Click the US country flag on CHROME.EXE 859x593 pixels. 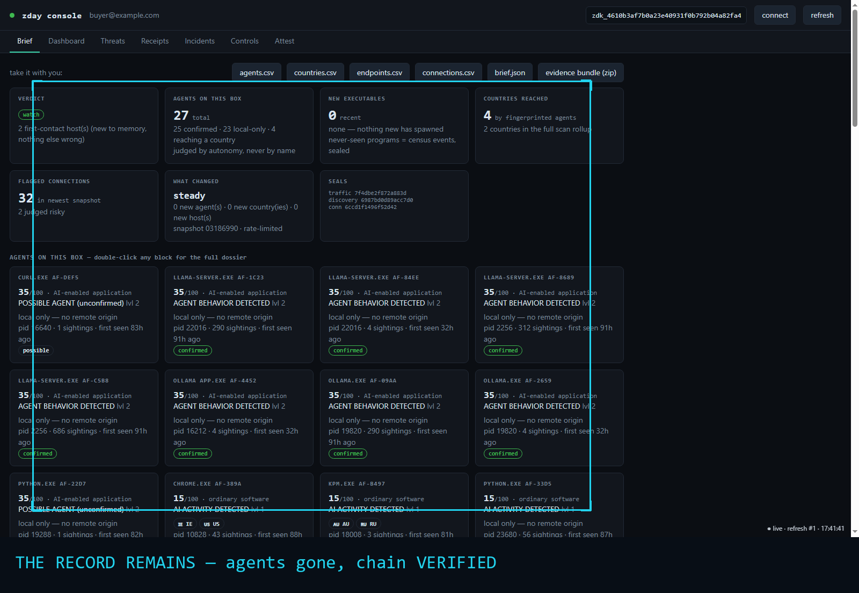(212, 524)
